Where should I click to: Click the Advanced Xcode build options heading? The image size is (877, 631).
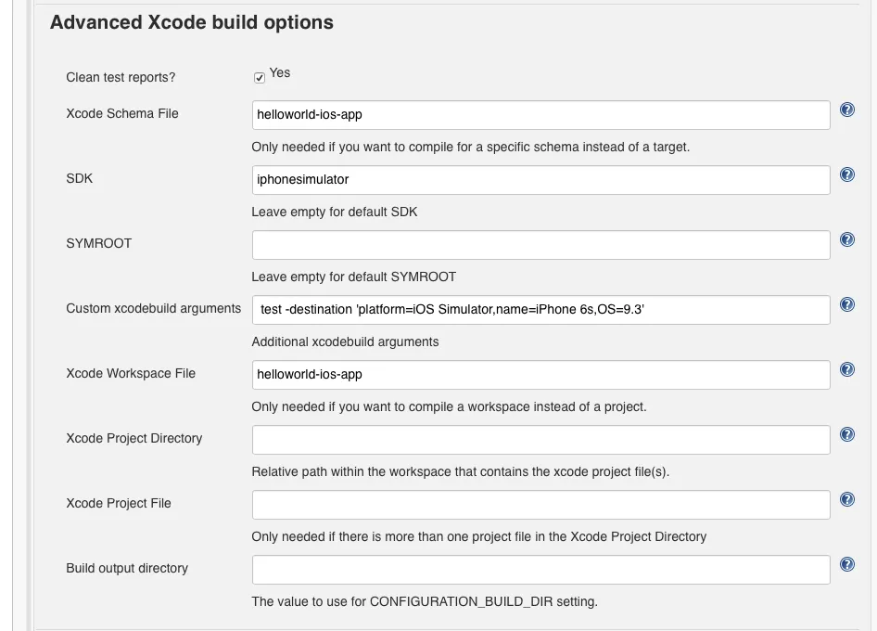(191, 22)
